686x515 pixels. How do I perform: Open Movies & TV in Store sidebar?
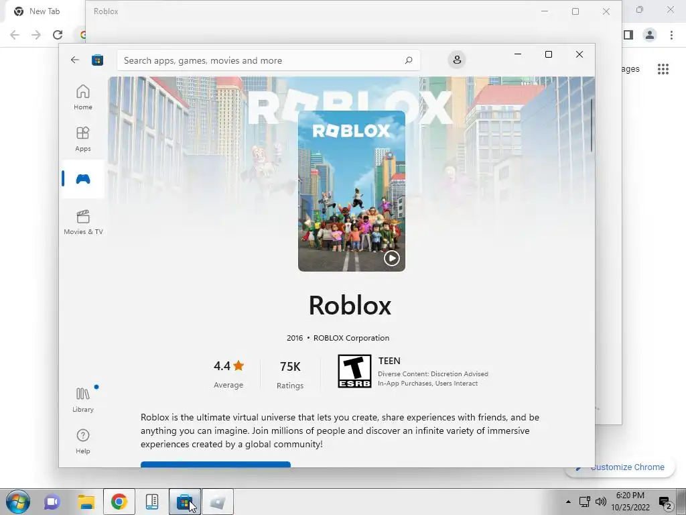(83, 222)
